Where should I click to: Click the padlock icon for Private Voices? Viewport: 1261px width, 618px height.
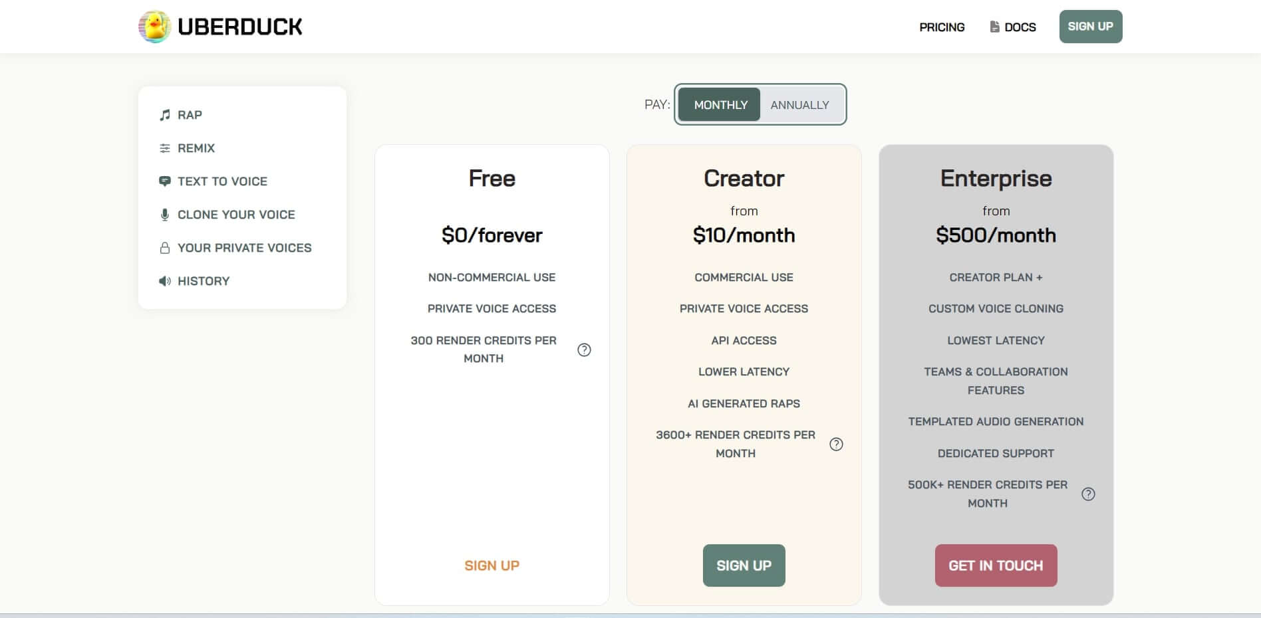pos(165,248)
